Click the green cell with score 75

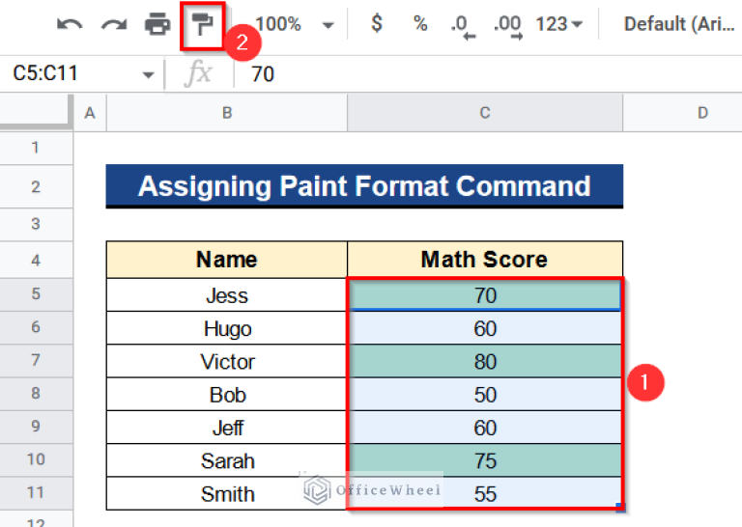tap(484, 460)
